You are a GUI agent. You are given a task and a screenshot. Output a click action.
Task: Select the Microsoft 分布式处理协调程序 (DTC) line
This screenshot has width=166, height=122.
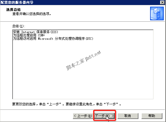pos(53,39)
